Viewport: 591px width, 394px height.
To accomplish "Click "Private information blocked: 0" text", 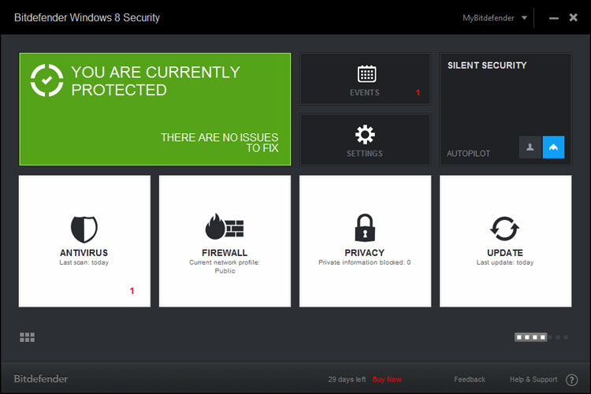I will (x=365, y=262).
